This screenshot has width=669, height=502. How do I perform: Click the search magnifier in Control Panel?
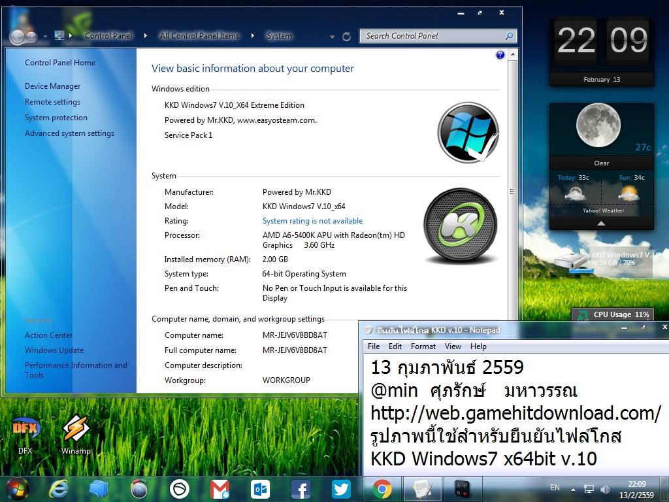pyautogui.click(x=509, y=37)
